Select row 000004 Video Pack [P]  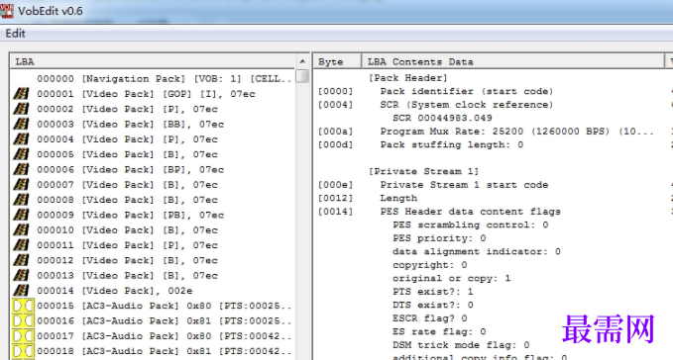[x=127, y=139]
